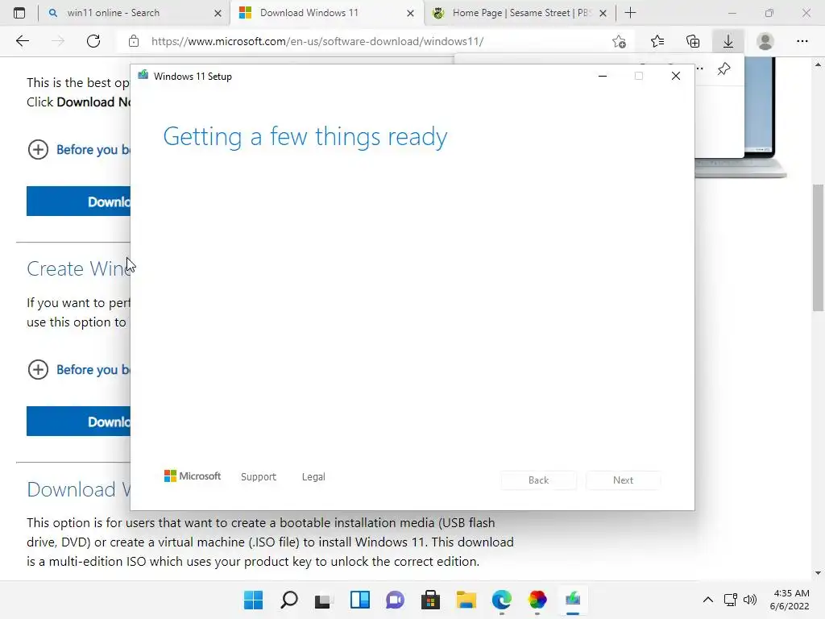This screenshot has width=825, height=619.
Task: Open the Chat taskbar icon
Action: [x=395, y=600]
